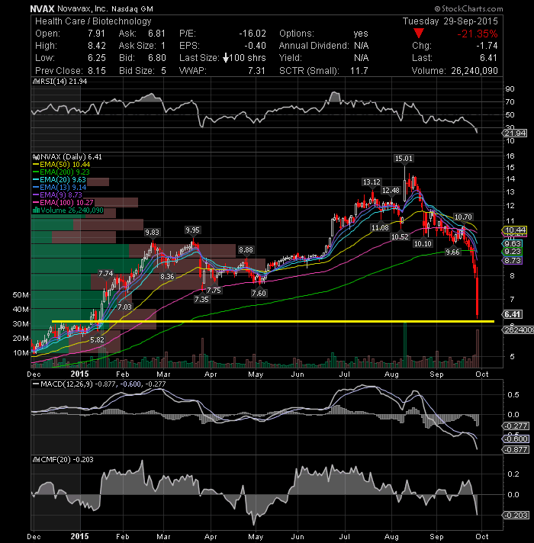The width and height of the screenshot is (534, 543).
Task: Click the 6.41 last price axis tag
Action: tap(513, 314)
